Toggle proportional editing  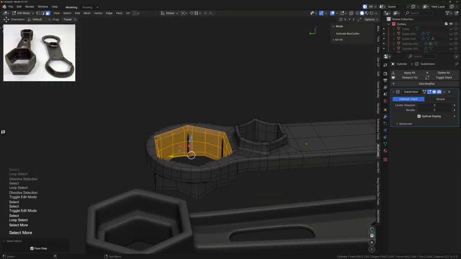pyautogui.click(x=206, y=13)
